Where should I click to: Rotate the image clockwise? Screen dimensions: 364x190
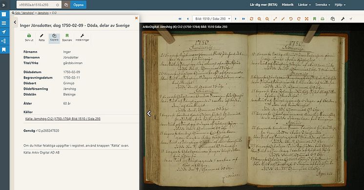click(x=299, y=19)
